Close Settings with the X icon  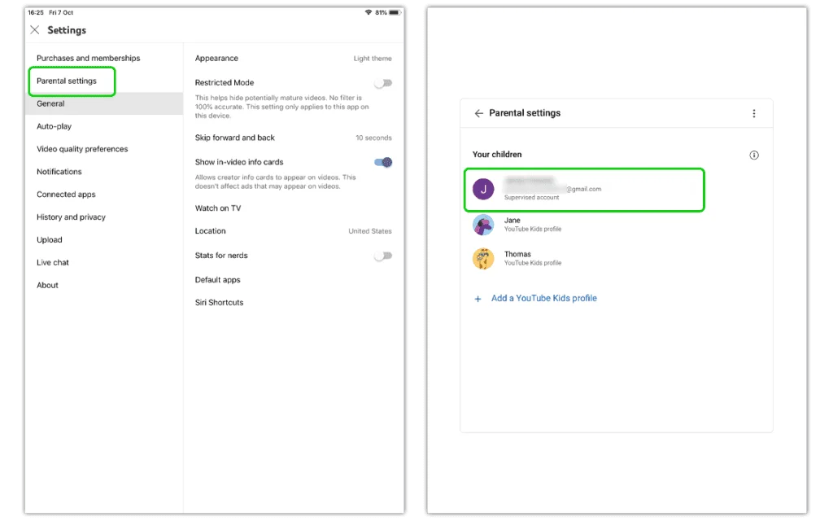(x=34, y=30)
